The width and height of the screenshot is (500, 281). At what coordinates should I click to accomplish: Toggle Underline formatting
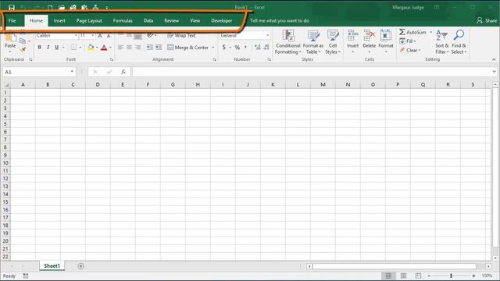tap(57, 48)
